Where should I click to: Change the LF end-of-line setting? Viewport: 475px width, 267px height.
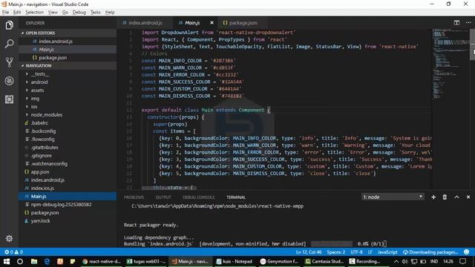pyautogui.click(x=370, y=252)
